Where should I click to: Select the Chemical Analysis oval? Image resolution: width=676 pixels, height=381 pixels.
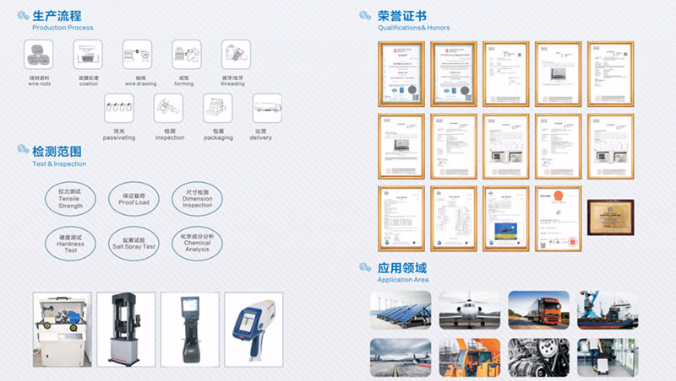[x=197, y=242]
